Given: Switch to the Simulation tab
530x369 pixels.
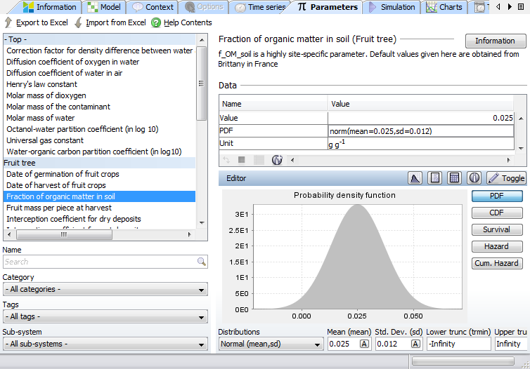Looking at the screenshot, I should click(392, 7).
